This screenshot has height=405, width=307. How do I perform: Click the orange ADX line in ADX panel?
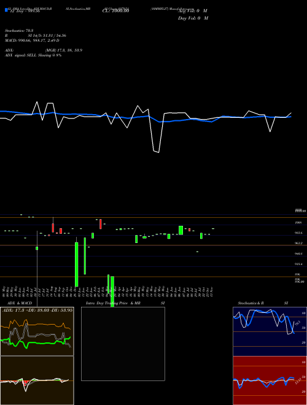(39, 325)
